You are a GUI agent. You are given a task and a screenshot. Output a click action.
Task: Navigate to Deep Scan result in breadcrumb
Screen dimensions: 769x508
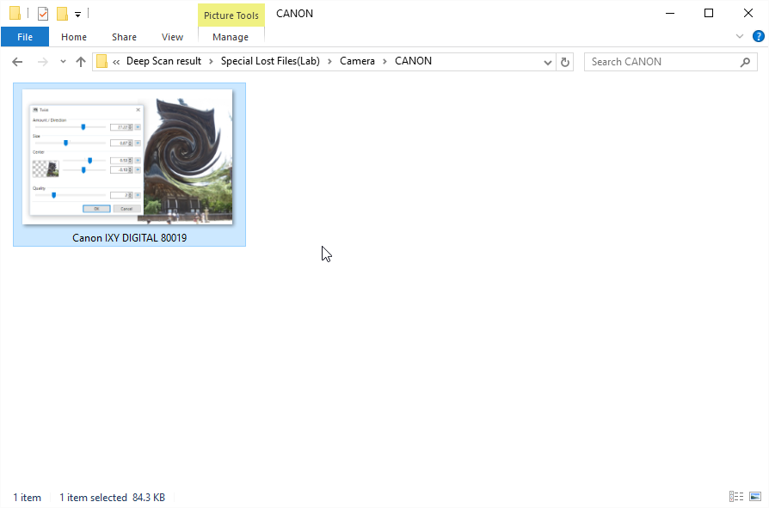(x=163, y=61)
